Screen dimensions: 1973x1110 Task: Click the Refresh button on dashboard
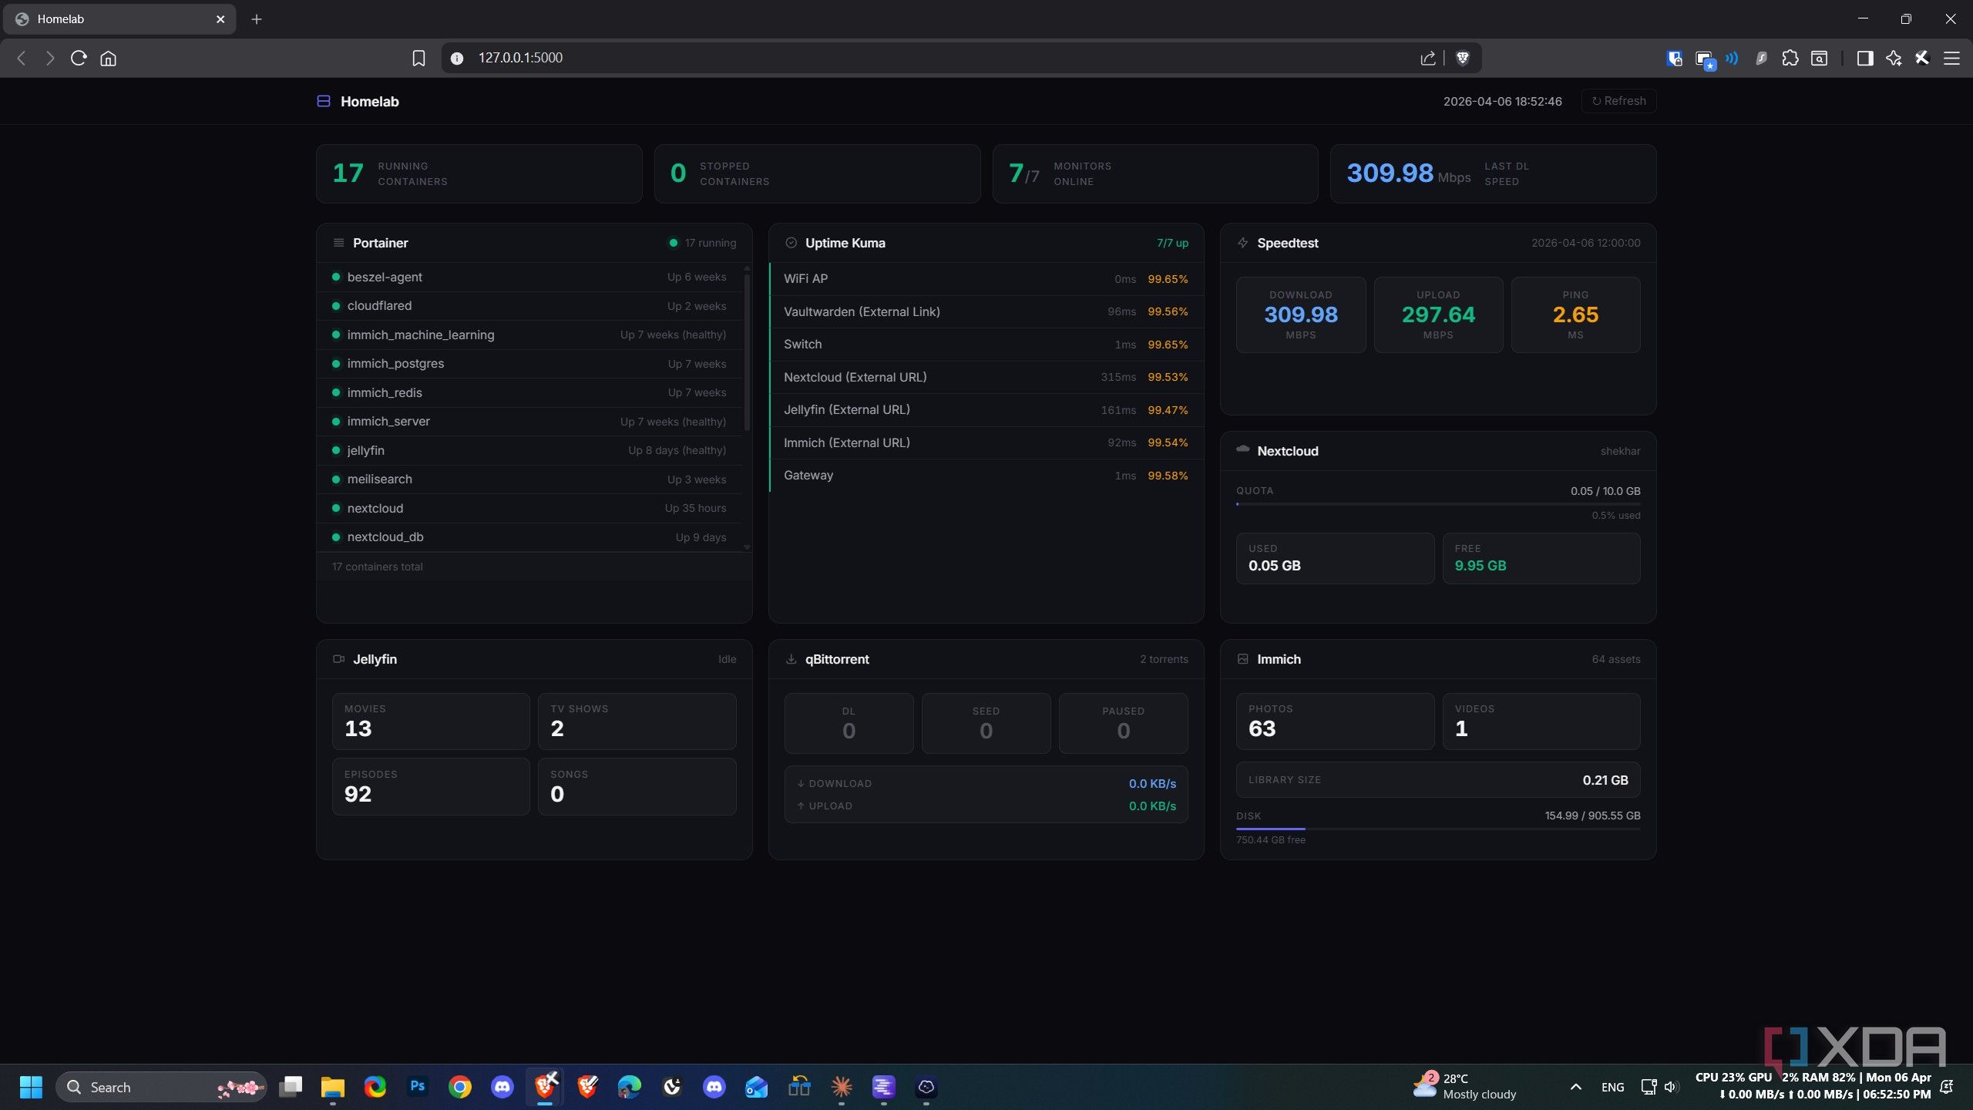coord(1618,101)
